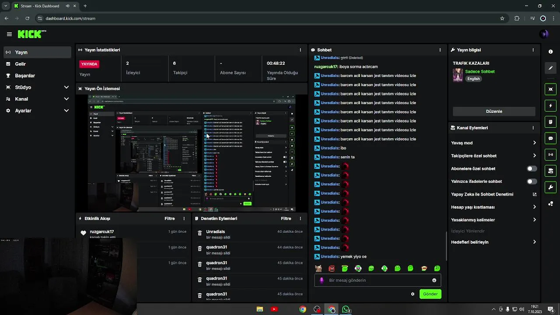Toggle the broadcast signal widget icon in the right toolbar

(550, 154)
